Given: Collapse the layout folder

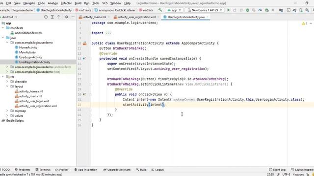Looking at the screenshot, I should point(7,86).
